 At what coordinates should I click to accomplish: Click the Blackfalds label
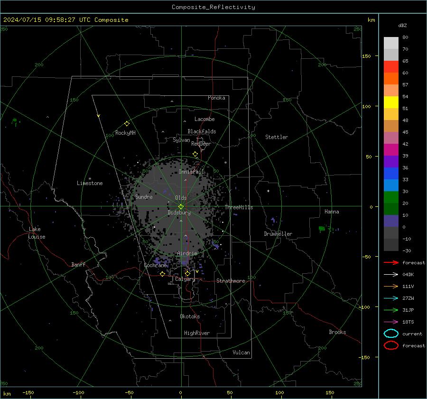[202, 131]
